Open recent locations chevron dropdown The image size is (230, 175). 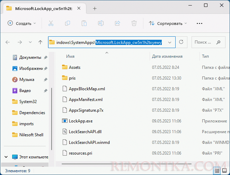click(30, 42)
